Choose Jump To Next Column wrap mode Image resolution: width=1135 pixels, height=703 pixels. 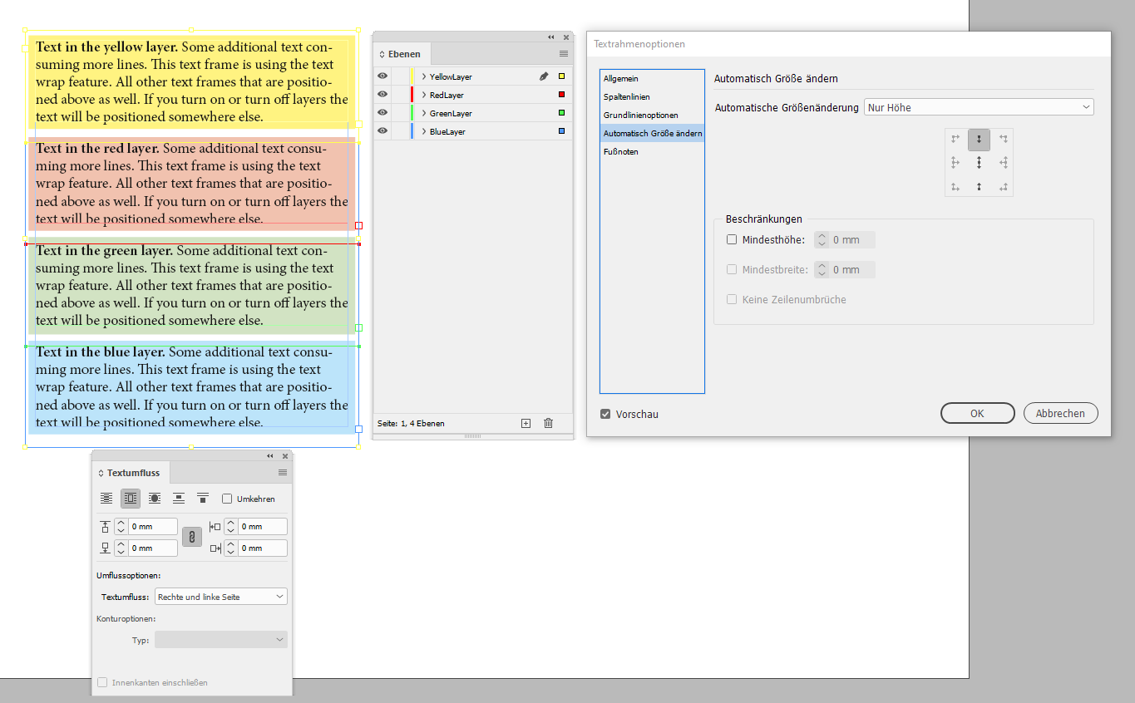coord(203,498)
